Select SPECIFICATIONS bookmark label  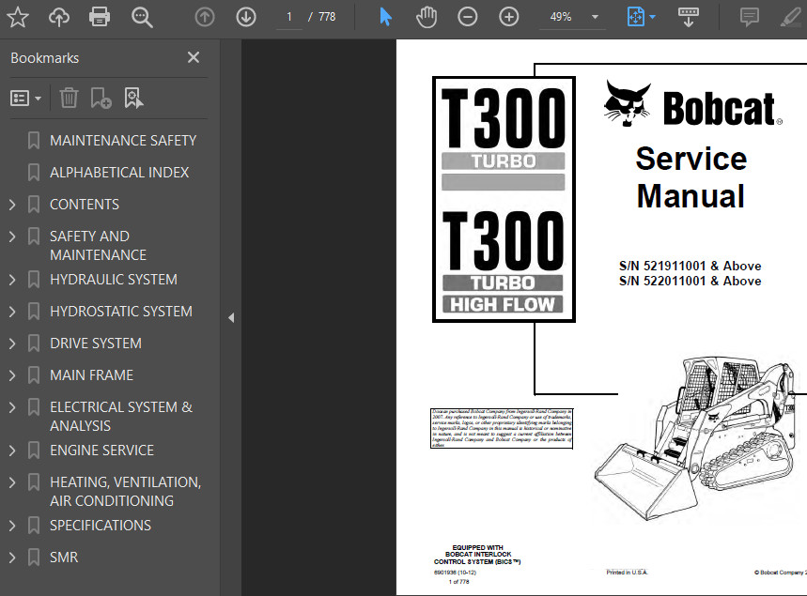pyautogui.click(x=101, y=525)
